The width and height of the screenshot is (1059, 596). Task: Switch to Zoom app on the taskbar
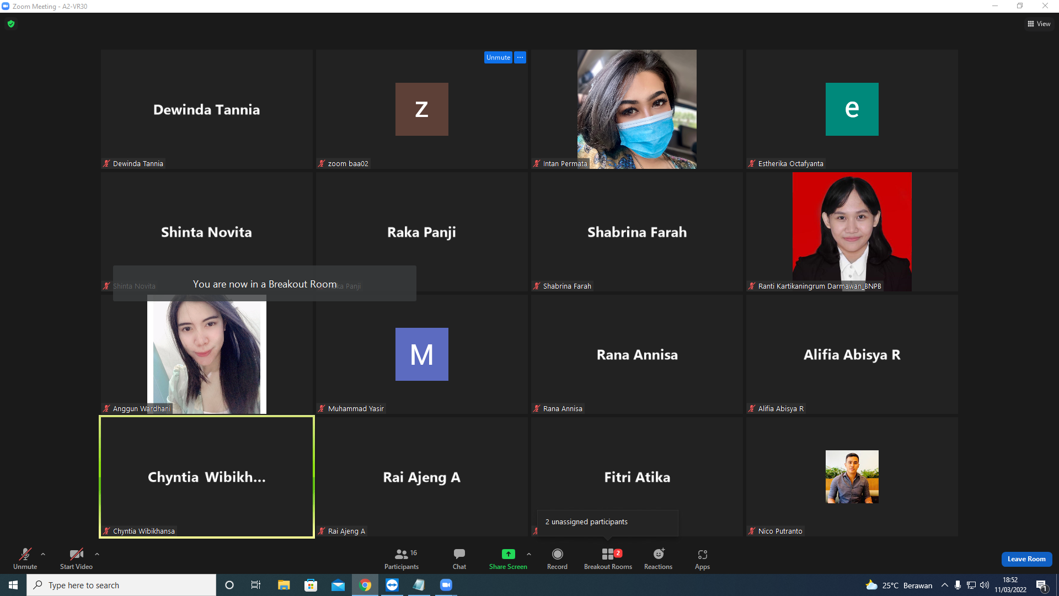click(446, 585)
